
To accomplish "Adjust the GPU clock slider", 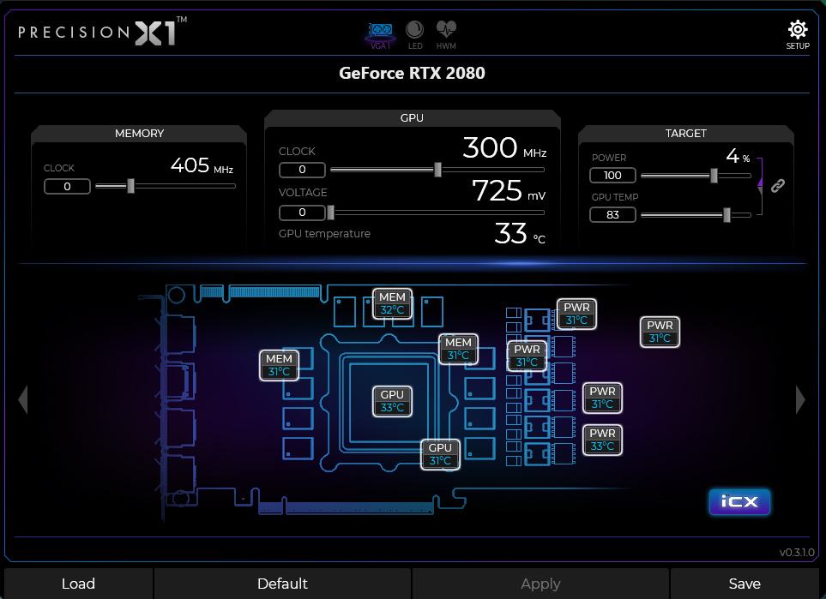I will [x=437, y=170].
